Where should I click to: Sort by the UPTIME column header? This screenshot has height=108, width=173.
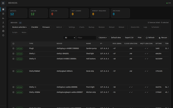click(x=158, y=44)
